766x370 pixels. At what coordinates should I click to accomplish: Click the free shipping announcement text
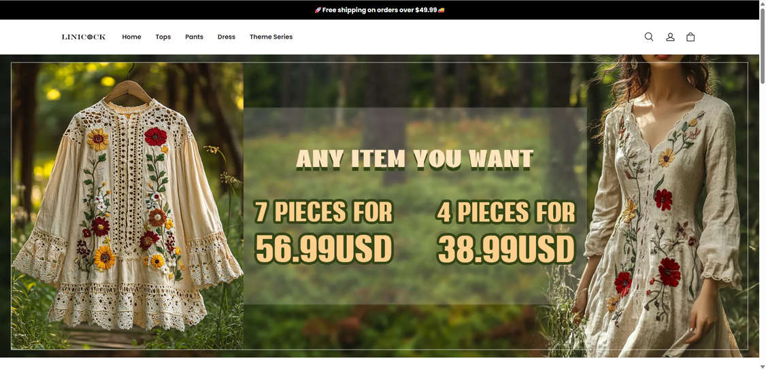click(380, 10)
